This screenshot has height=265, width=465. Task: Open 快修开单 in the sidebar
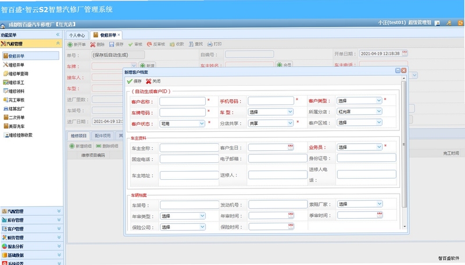click(x=31, y=56)
